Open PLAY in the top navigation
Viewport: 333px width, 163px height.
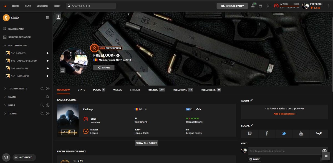click(x=28, y=6)
